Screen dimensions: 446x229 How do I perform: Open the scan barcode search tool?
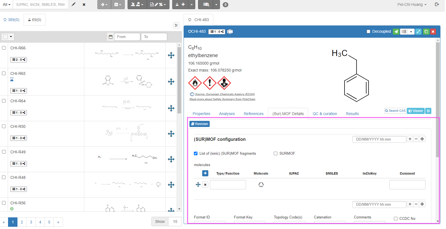coord(206,4)
